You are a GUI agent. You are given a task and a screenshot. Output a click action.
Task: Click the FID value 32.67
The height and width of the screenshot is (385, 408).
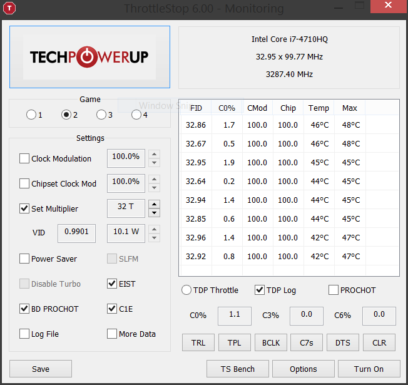196,144
